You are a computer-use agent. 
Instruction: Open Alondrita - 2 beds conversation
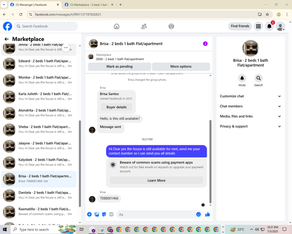[39, 113]
